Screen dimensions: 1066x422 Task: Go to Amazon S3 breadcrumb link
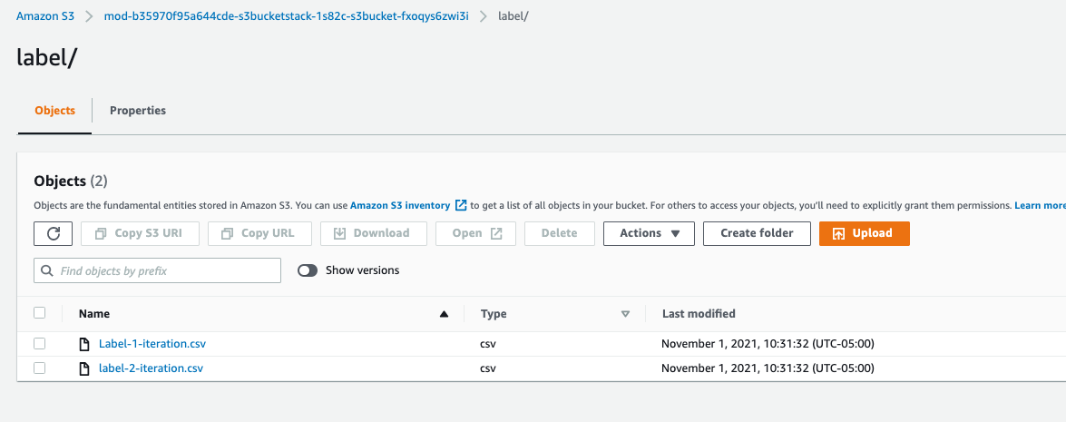[x=45, y=17]
